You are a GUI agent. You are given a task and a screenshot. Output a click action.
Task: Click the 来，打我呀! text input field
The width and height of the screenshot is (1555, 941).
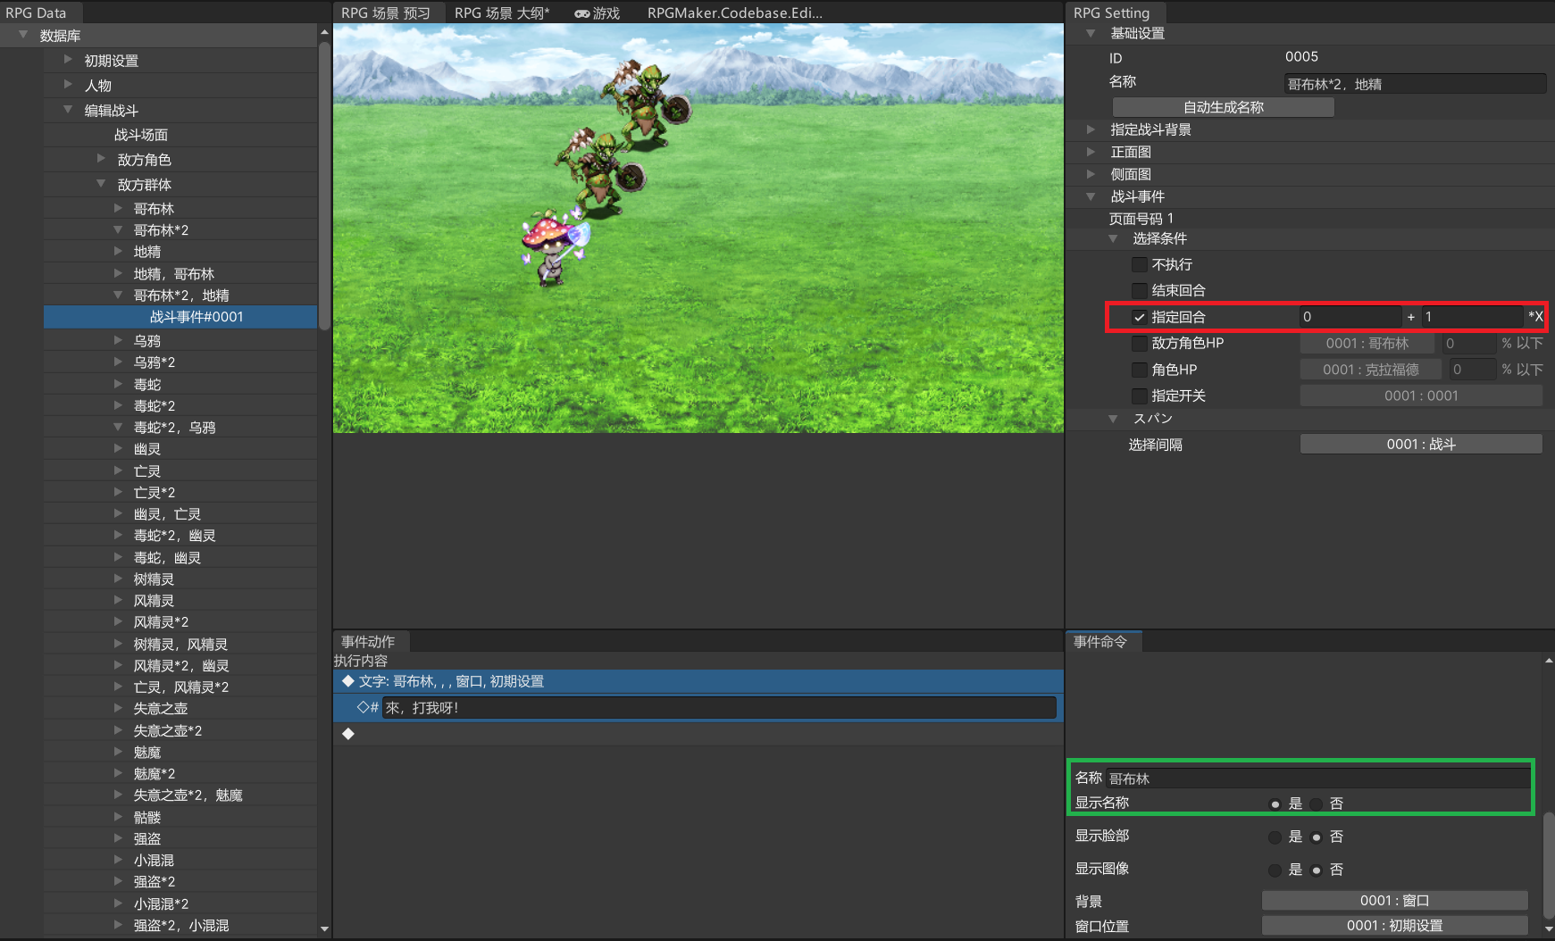[x=718, y=708]
